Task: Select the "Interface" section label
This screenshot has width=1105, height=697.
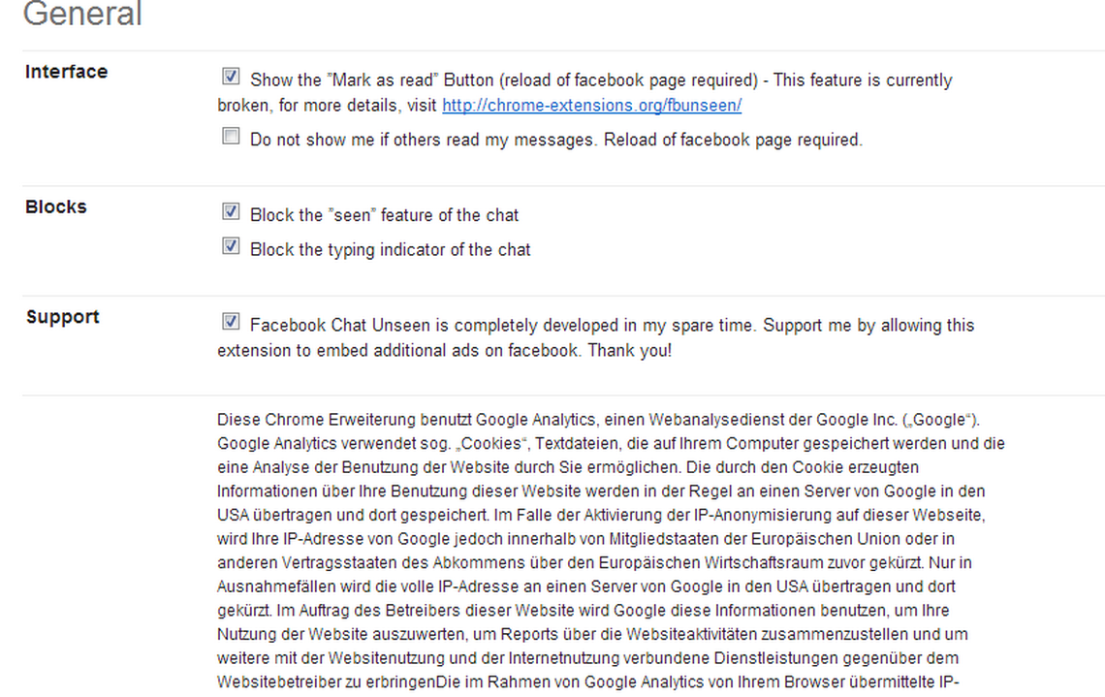Action: [66, 72]
